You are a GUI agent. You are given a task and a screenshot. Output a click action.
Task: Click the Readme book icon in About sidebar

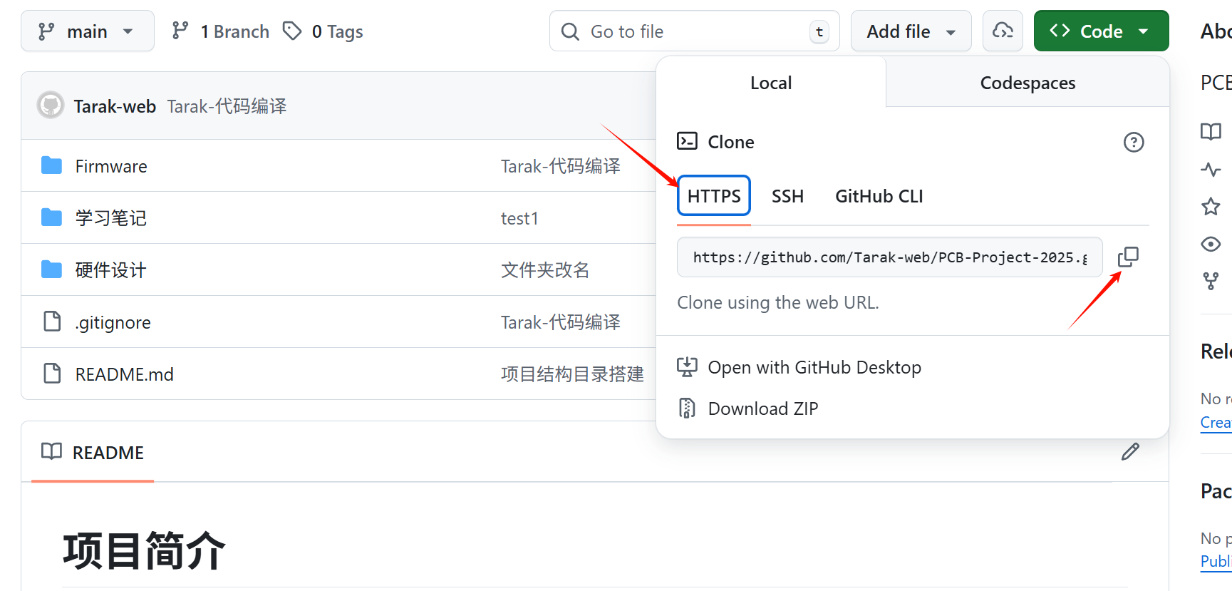click(1211, 131)
